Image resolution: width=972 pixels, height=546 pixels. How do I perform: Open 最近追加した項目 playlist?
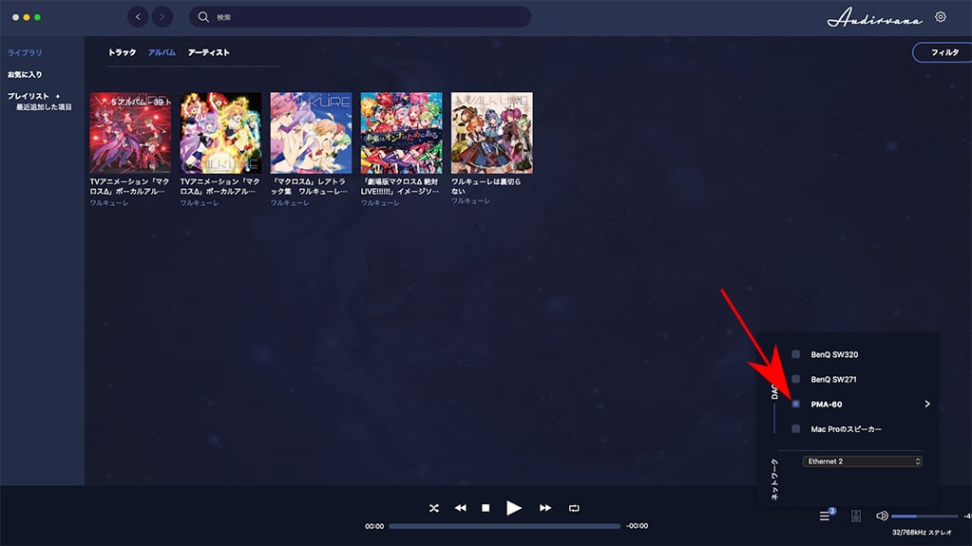[x=44, y=107]
